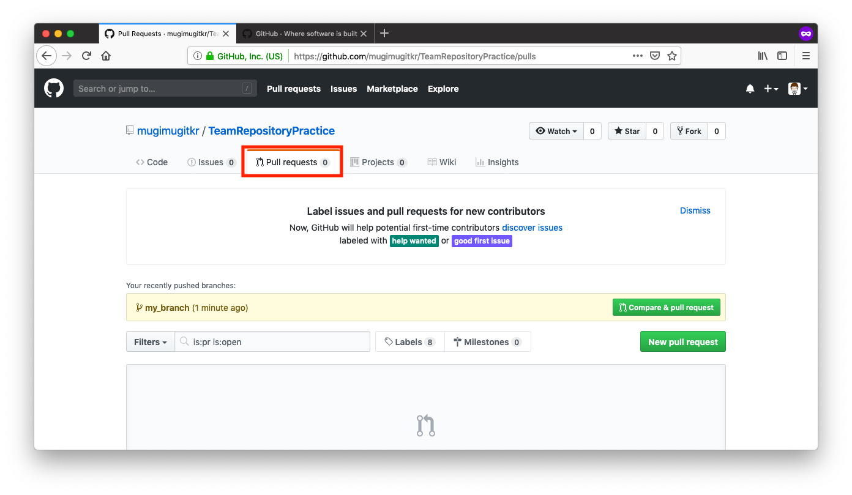Open the plus create-new menu
852x495 pixels.
[771, 89]
